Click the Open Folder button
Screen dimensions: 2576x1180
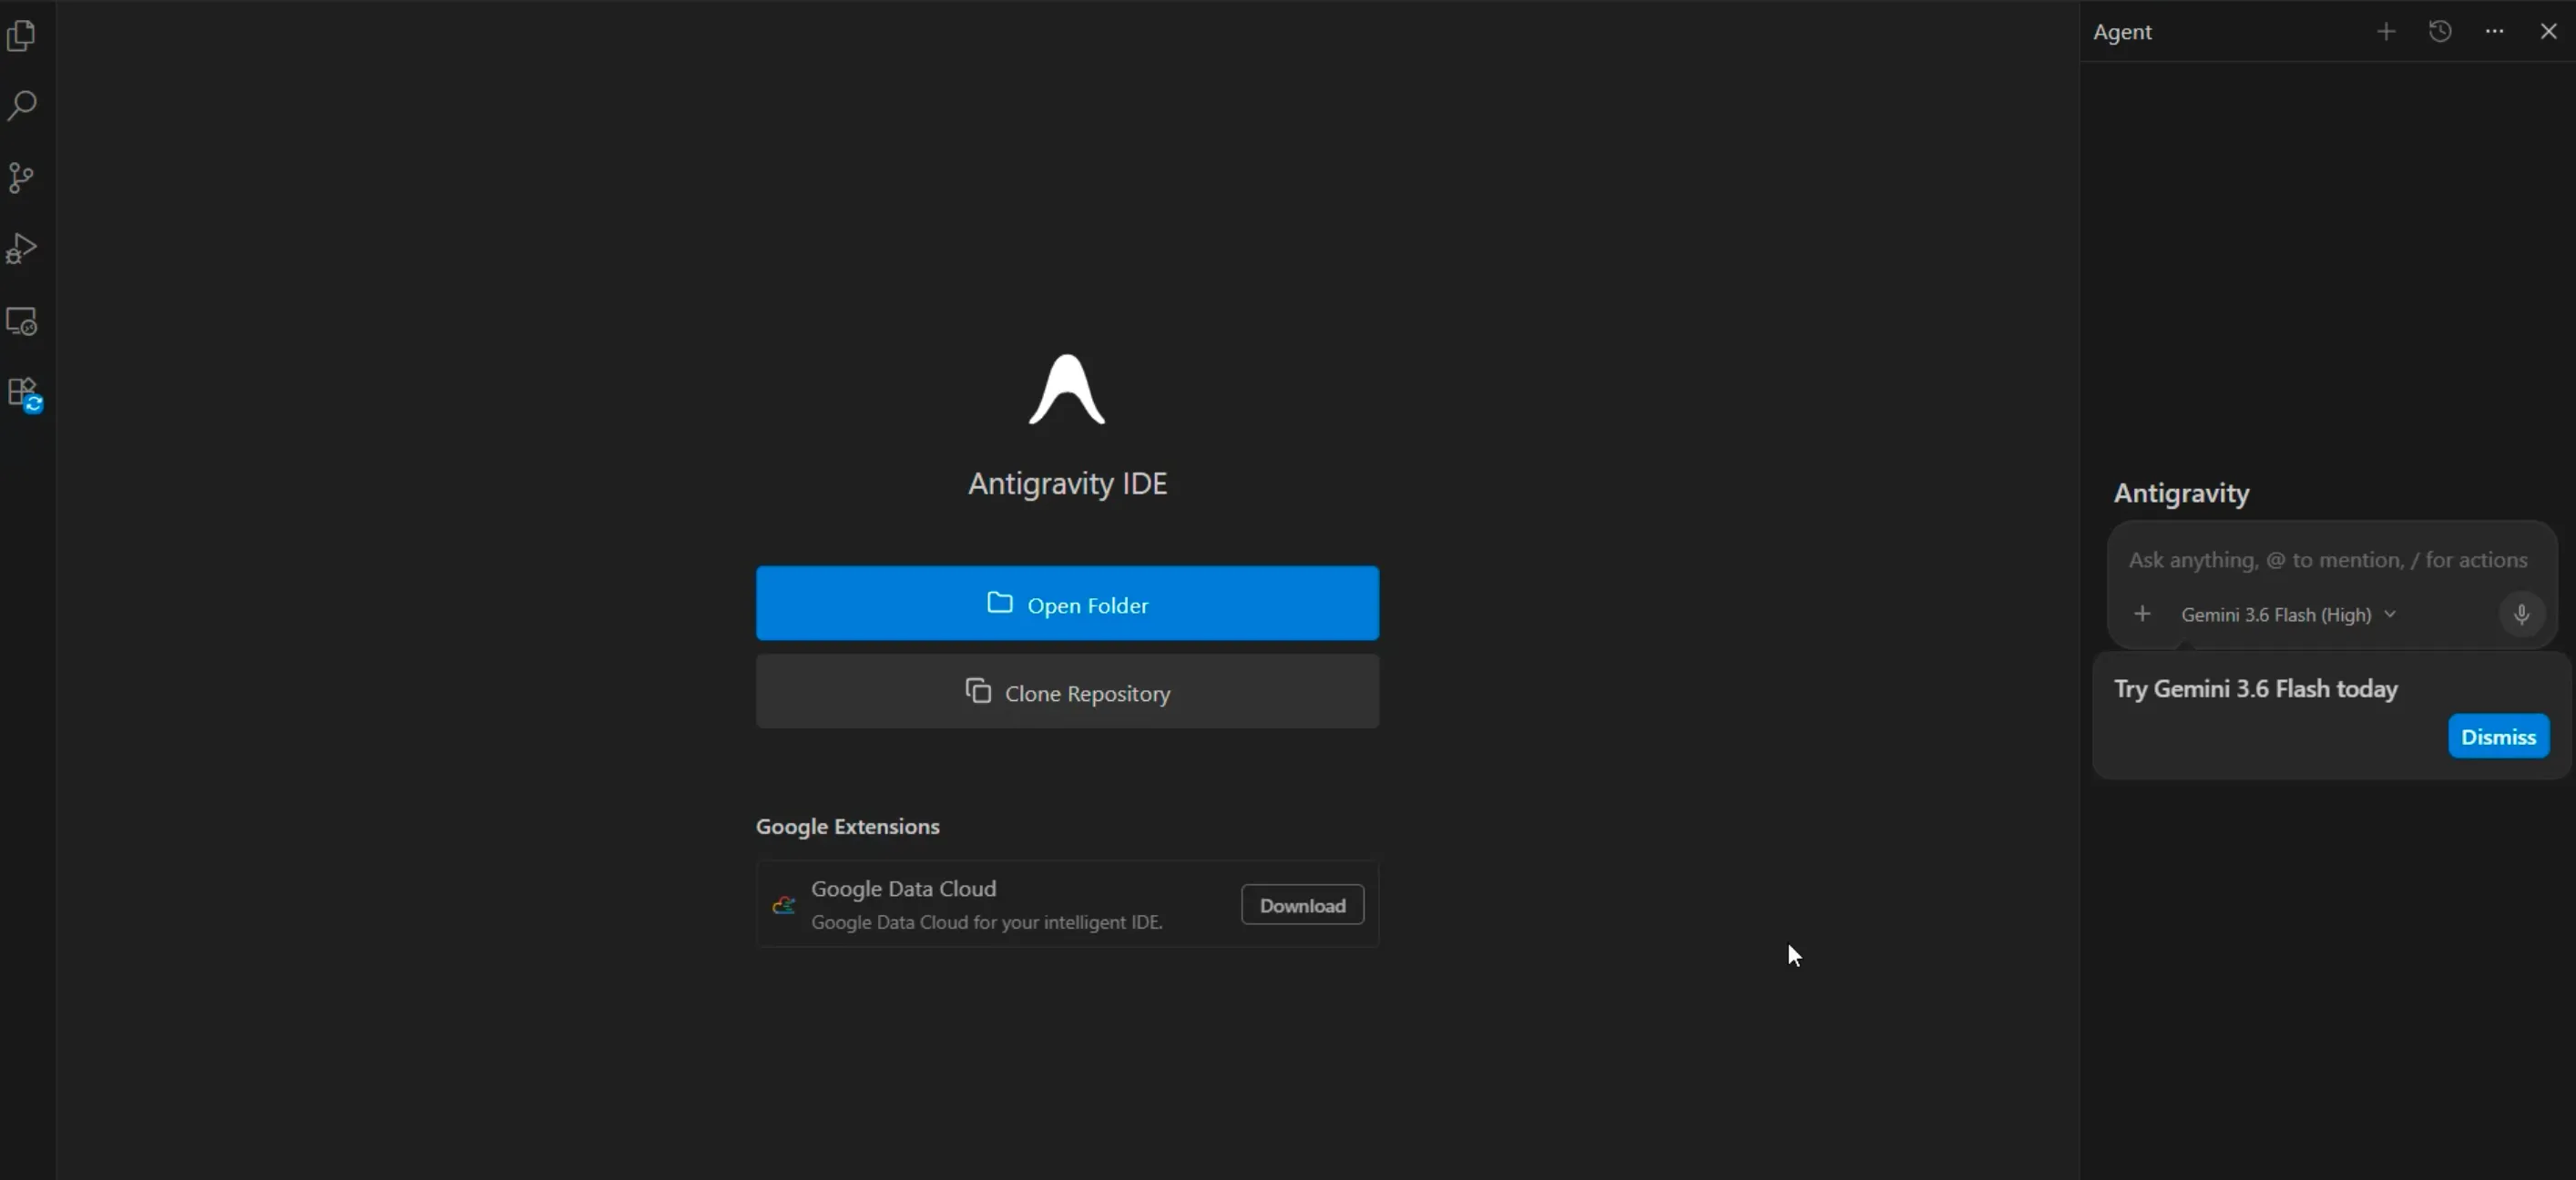tap(1067, 604)
